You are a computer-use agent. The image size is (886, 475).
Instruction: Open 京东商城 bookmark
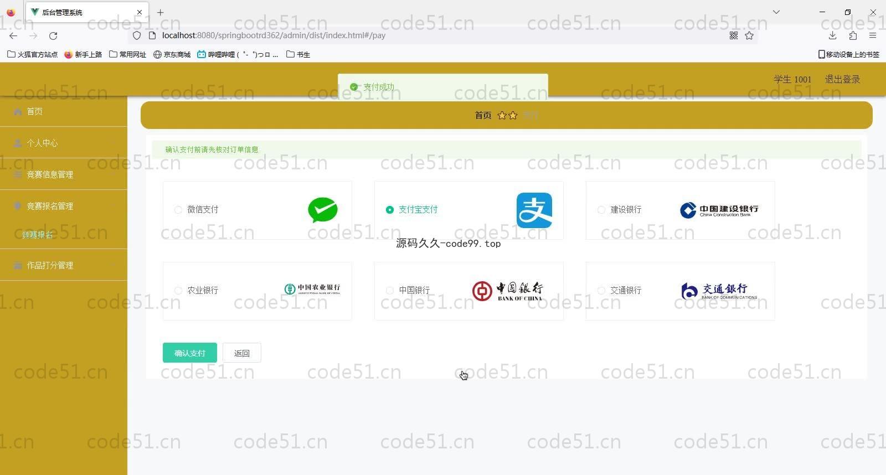172,54
